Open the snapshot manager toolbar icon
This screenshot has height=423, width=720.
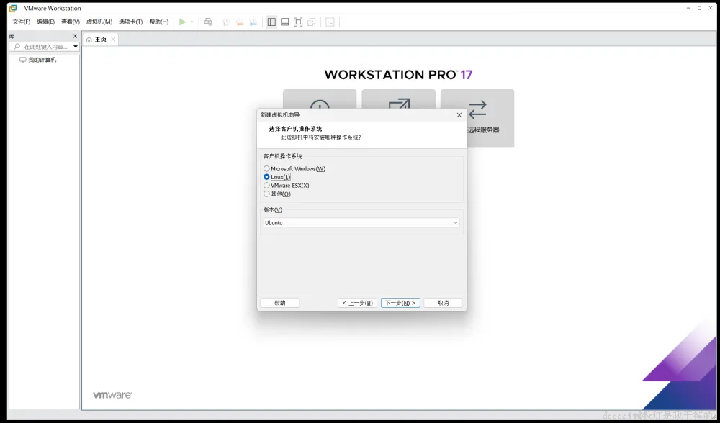(x=253, y=22)
